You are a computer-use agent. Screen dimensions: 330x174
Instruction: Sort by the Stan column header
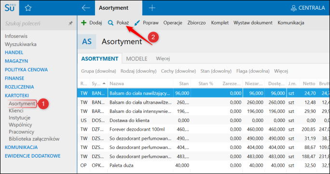pos(184,84)
